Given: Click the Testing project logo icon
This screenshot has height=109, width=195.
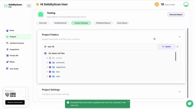Looking at the screenshot, I should (x=41, y=15).
